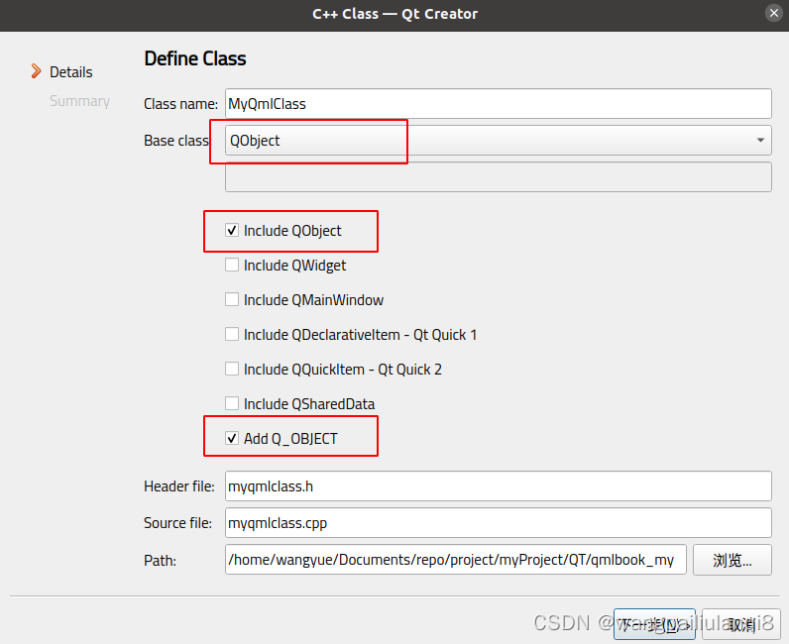Image resolution: width=789 pixels, height=644 pixels.
Task: Select the Details wizard step
Action: (71, 72)
